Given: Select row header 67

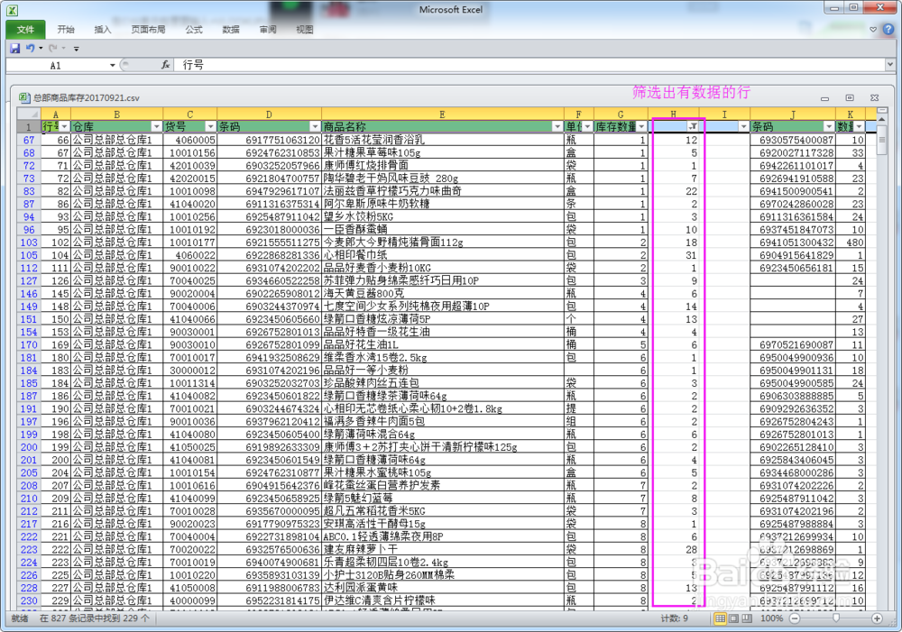Looking at the screenshot, I should 29,140.
